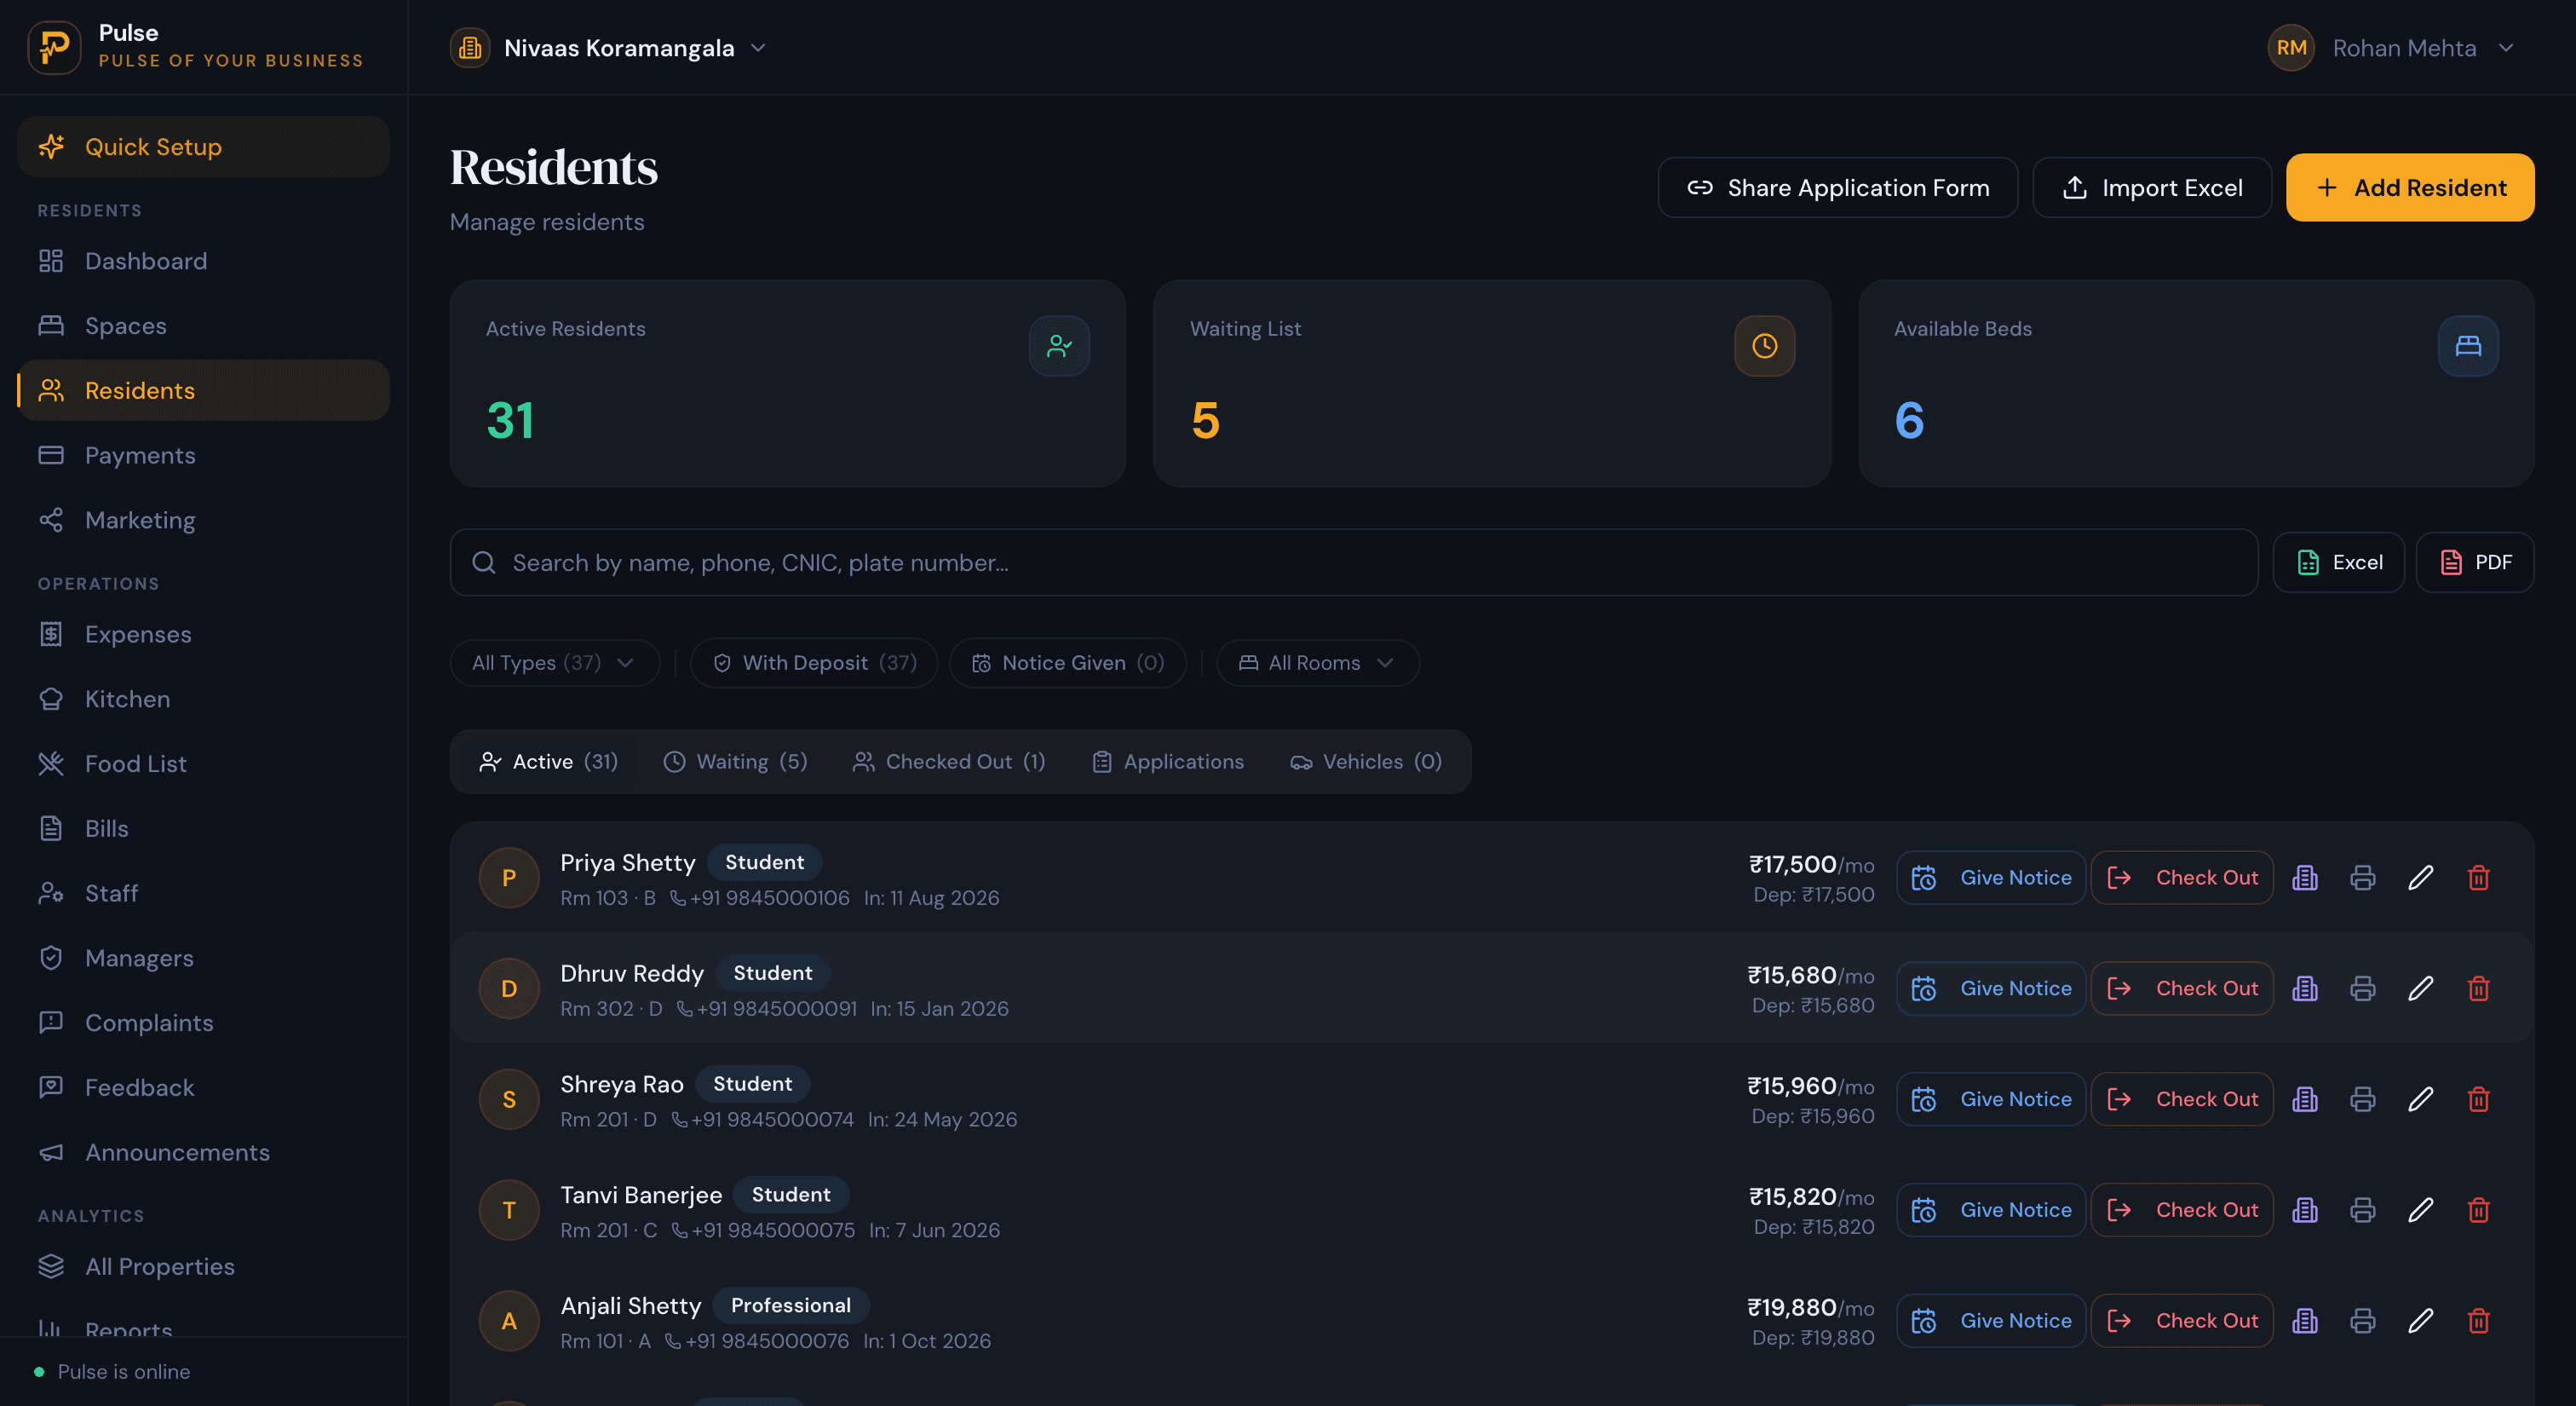This screenshot has width=2576, height=1406.
Task: Switch to the Waiting tab
Action: point(735,762)
